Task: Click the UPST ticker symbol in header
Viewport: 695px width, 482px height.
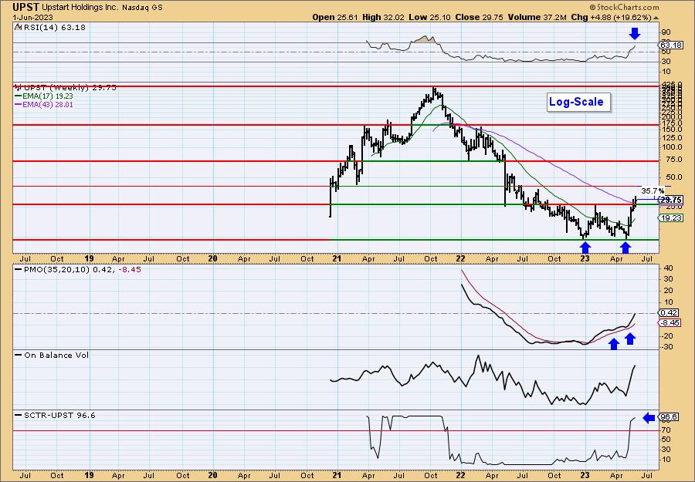Action: 25,7
